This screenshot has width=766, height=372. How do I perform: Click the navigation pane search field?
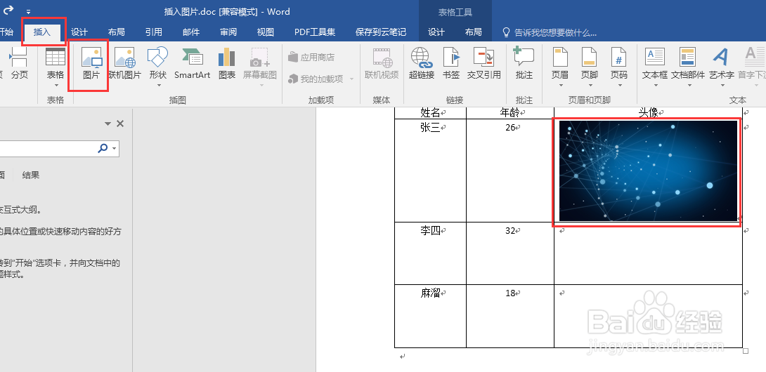pyautogui.click(x=47, y=148)
